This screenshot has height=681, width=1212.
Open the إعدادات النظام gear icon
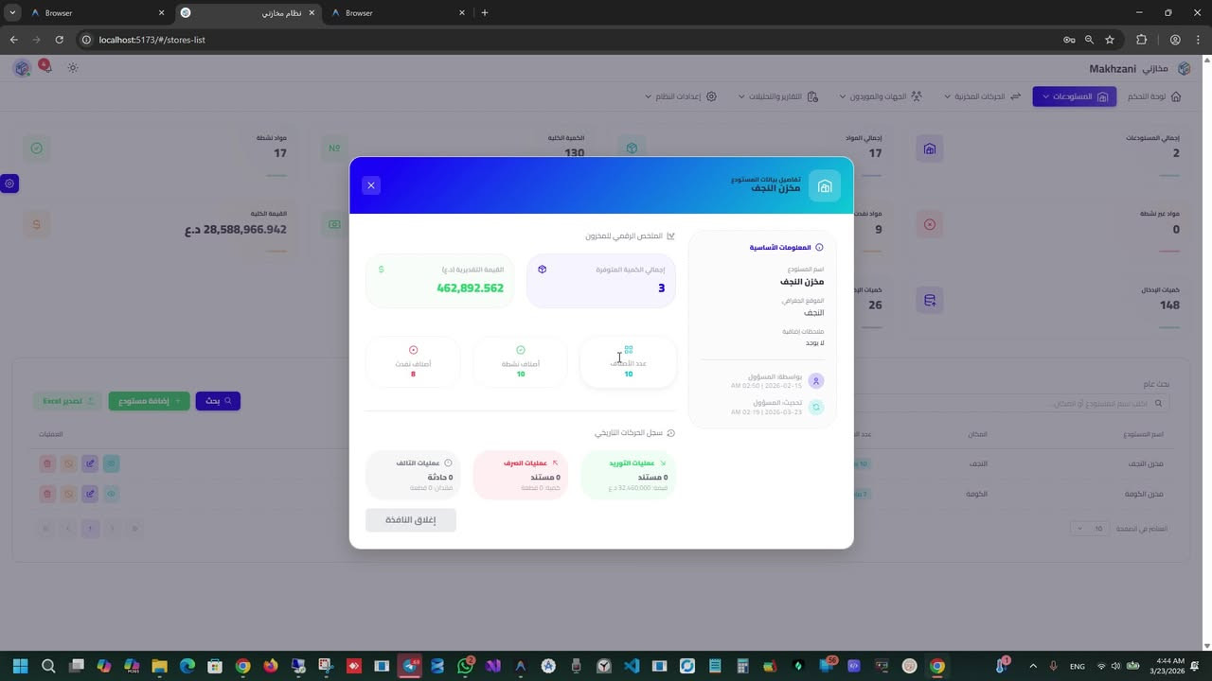coord(711,96)
